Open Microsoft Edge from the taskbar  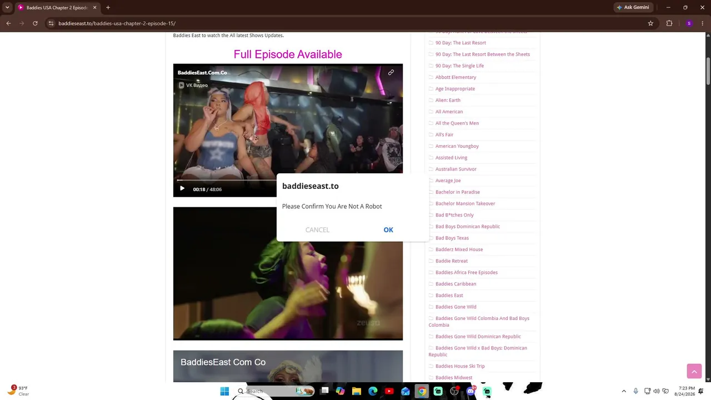(373, 391)
